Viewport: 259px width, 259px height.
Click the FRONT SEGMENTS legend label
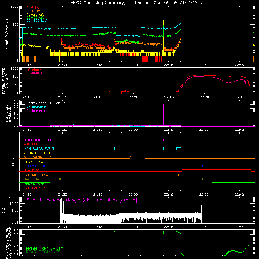45,249
